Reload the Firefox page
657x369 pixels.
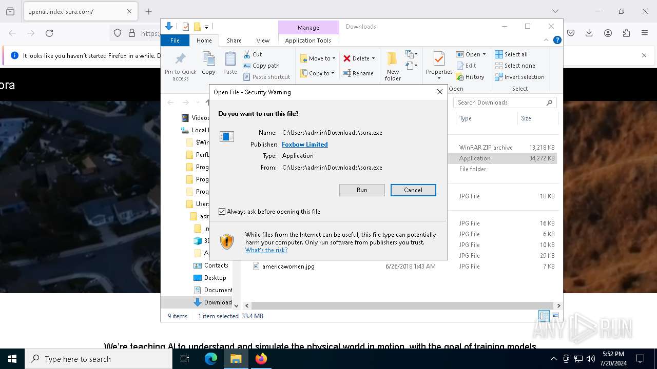click(x=49, y=33)
